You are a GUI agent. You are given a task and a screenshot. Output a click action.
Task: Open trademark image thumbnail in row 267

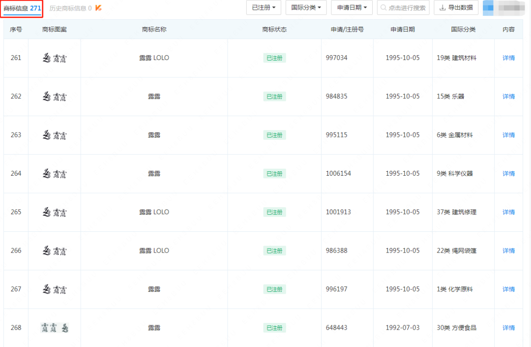coord(55,289)
